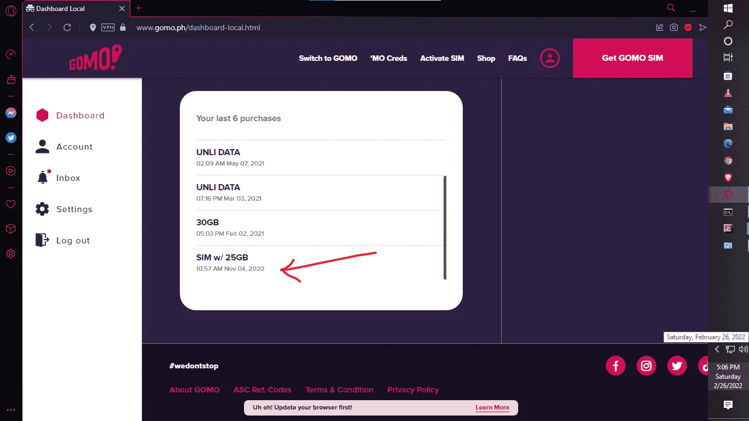Click the GOMO logo in header
749x421 pixels.
click(95, 58)
